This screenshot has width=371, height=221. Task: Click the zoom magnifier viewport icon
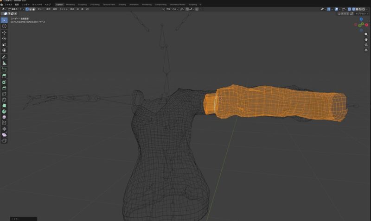366,34
